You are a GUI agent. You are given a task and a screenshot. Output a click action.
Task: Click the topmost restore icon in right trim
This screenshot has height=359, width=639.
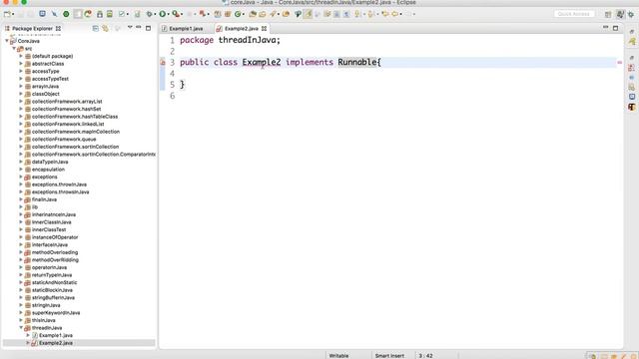[x=632, y=31]
